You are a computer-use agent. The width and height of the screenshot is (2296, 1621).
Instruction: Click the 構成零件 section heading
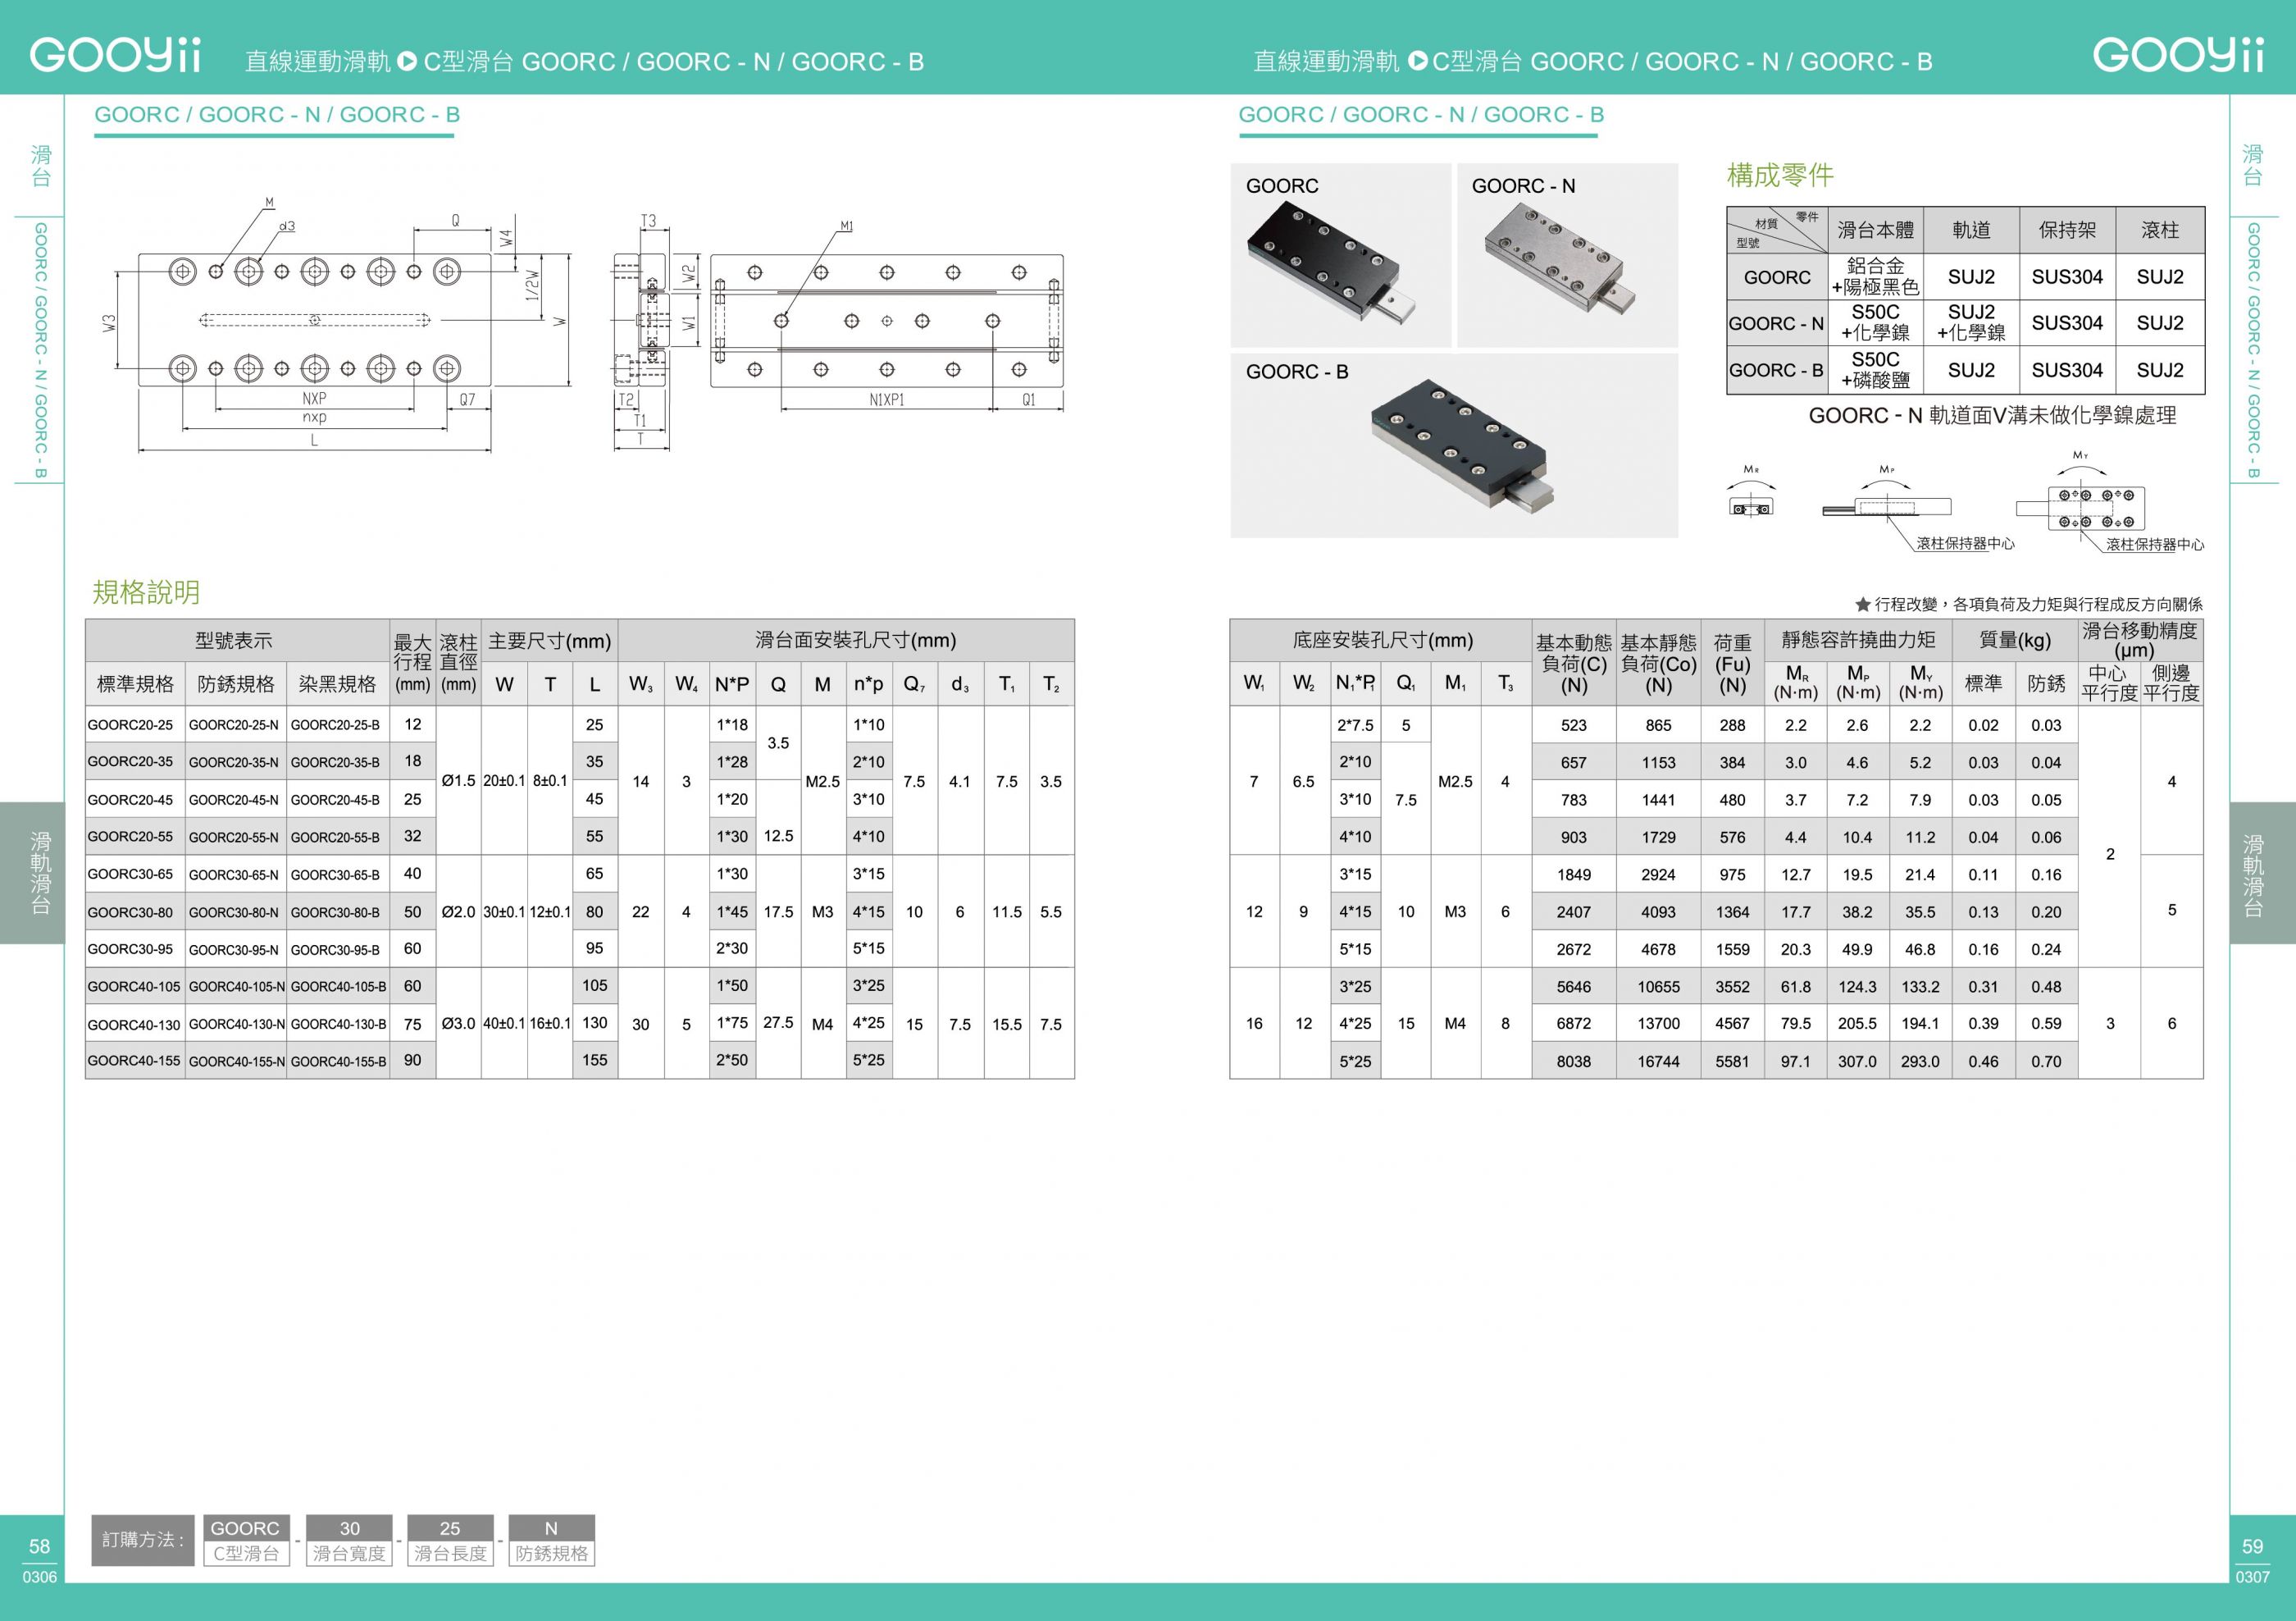coord(1780,175)
